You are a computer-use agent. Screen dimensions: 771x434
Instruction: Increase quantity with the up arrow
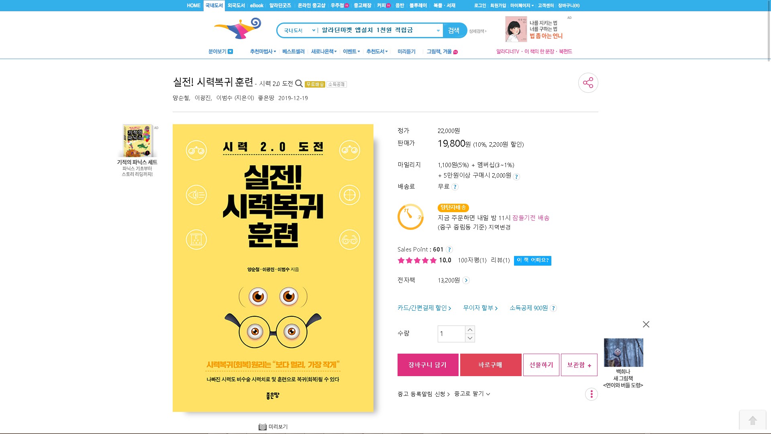(470, 330)
